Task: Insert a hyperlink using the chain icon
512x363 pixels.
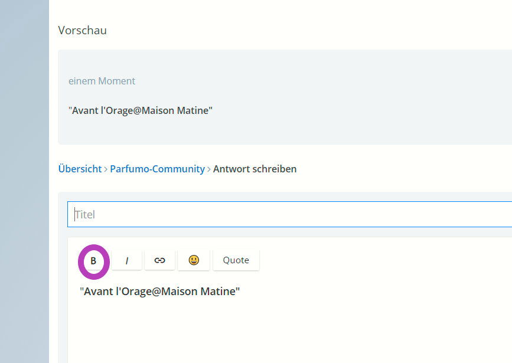Action: click(x=159, y=260)
